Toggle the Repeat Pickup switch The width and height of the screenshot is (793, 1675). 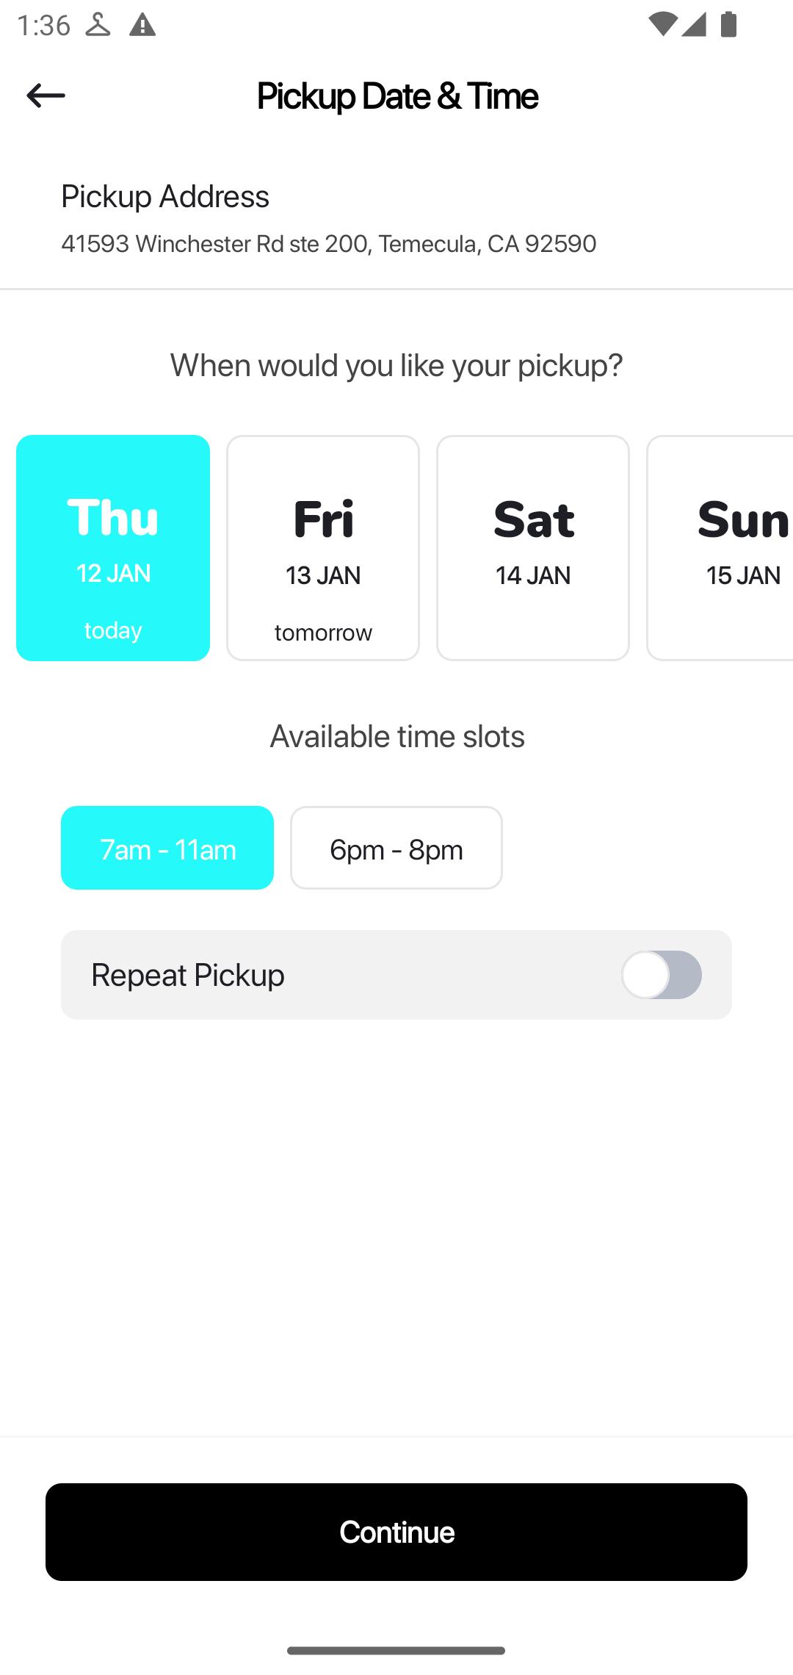(662, 975)
